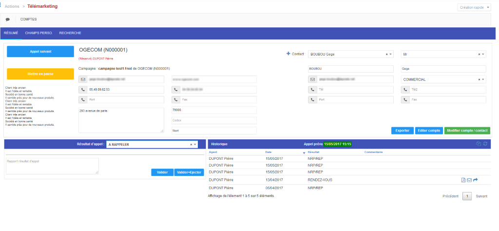Screen dimensions: 499x231
Task: Clear the COMMERCIAL selection with its x
Action: coord(479,80)
